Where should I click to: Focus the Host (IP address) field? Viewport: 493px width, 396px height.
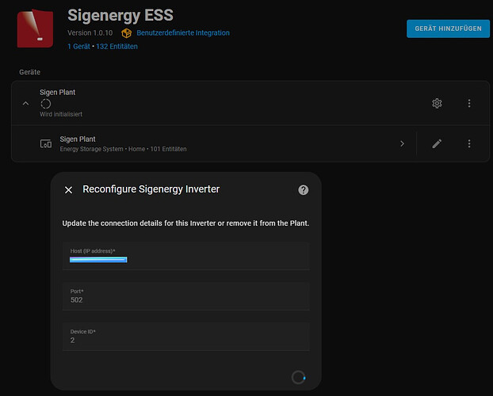coord(185,257)
